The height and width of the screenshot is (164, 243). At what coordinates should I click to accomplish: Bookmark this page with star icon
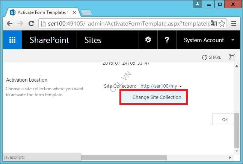click(222, 23)
